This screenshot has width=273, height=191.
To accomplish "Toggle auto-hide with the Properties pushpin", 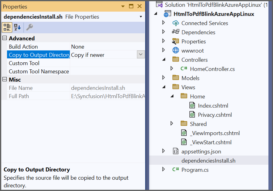I will click(x=131, y=6).
